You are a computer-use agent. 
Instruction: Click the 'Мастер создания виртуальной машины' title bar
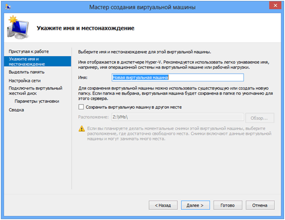tap(143, 7)
